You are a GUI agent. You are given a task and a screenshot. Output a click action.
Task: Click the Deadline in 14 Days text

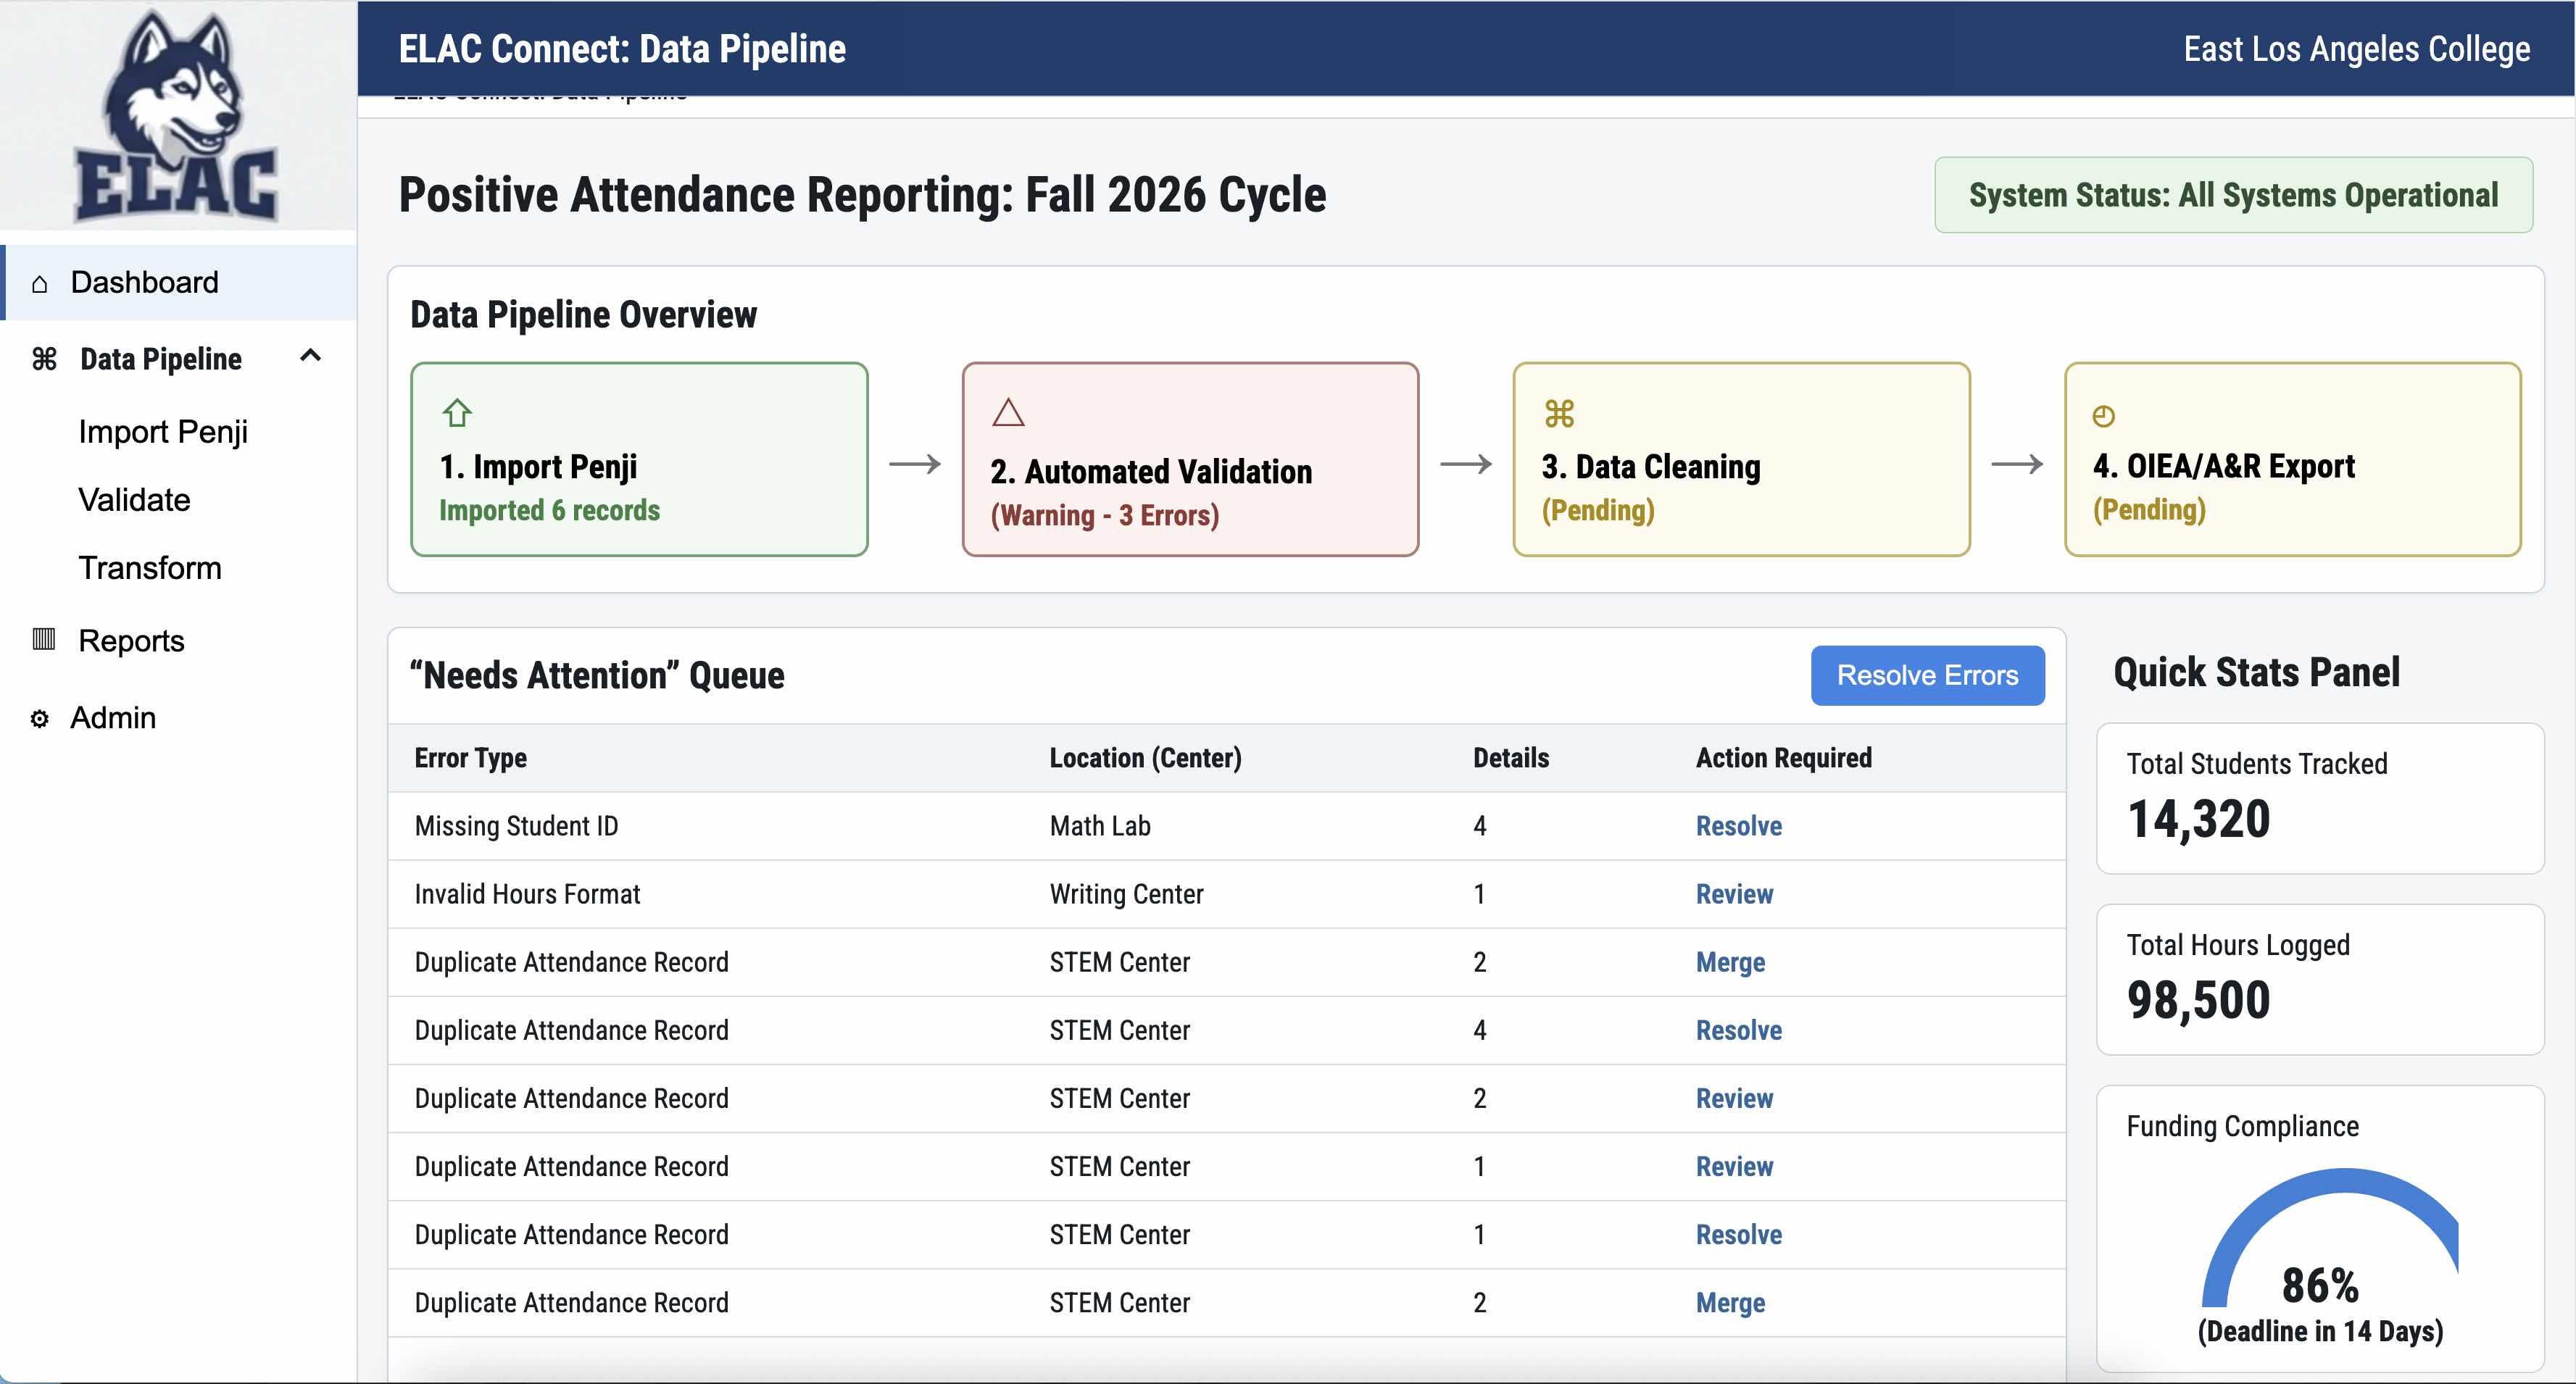(x=2320, y=1332)
